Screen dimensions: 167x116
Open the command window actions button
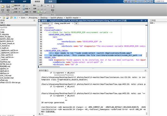pos(146,71)
